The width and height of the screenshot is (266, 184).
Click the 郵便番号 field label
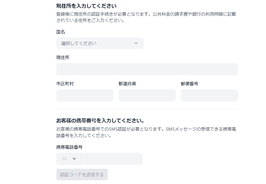pyautogui.click(x=189, y=84)
